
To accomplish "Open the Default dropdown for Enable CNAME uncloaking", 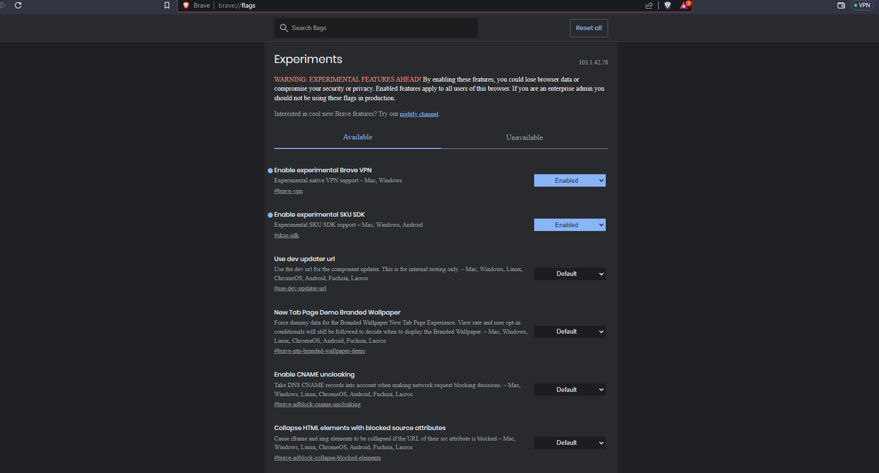I will coord(569,389).
